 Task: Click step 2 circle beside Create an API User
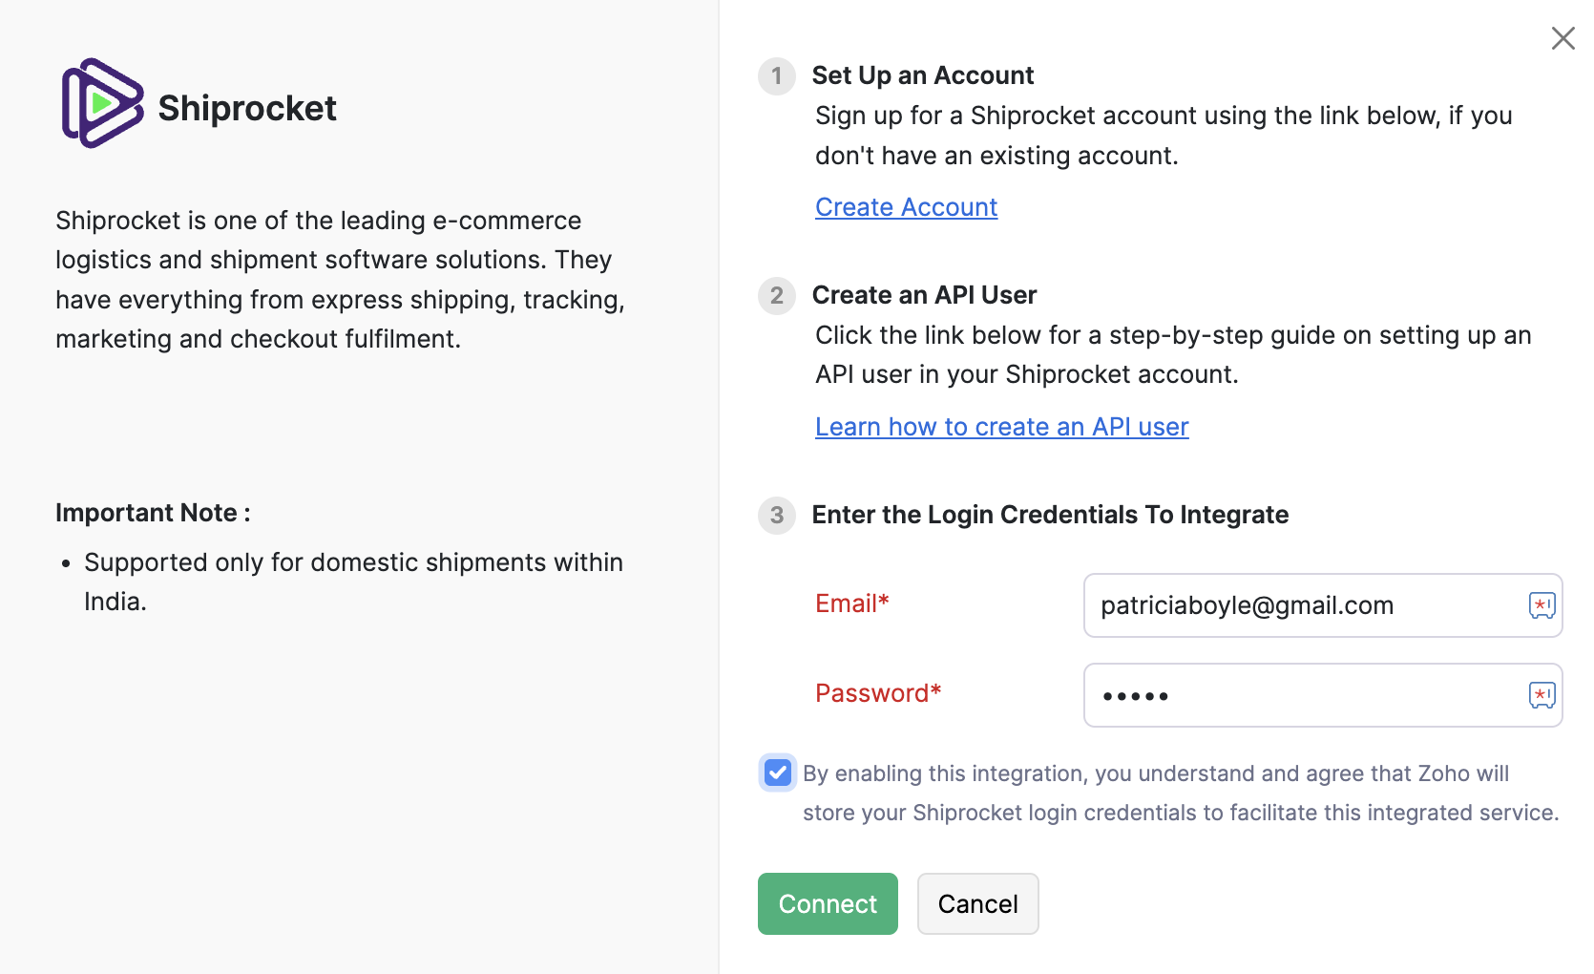coord(776,296)
